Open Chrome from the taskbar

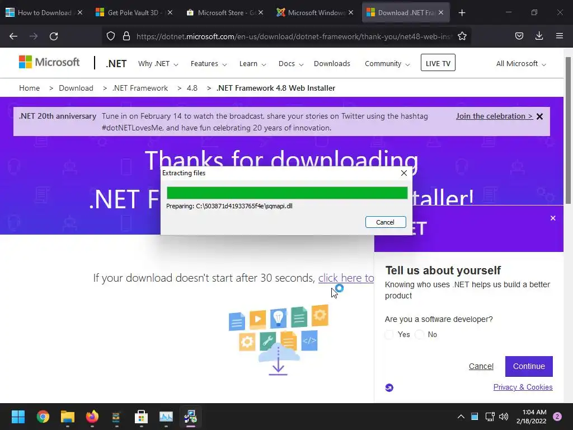[43, 417]
